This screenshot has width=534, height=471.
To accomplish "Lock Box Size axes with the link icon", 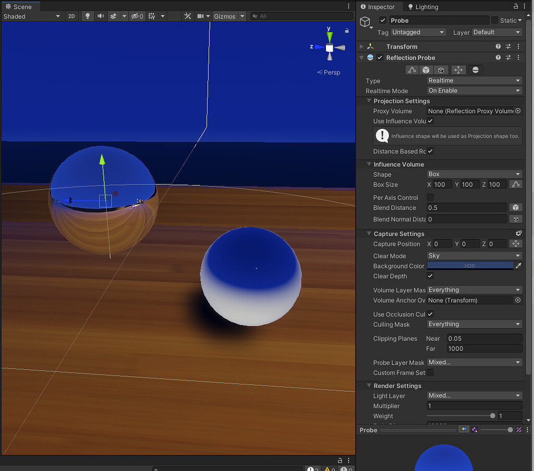I will (x=516, y=184).
